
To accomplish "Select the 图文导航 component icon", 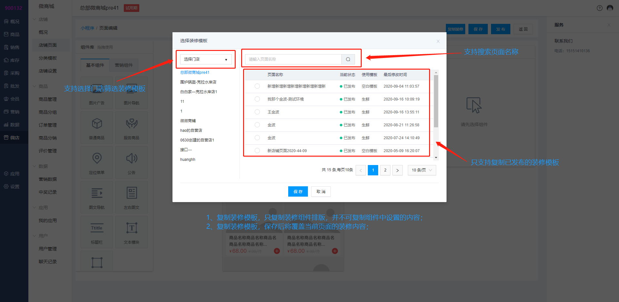I will tap(97, 193).
